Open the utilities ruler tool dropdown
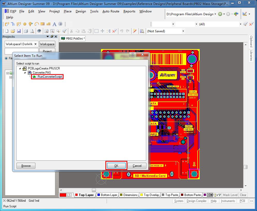The height and width of the screenshot is (211, 257). tap(250, 14)
